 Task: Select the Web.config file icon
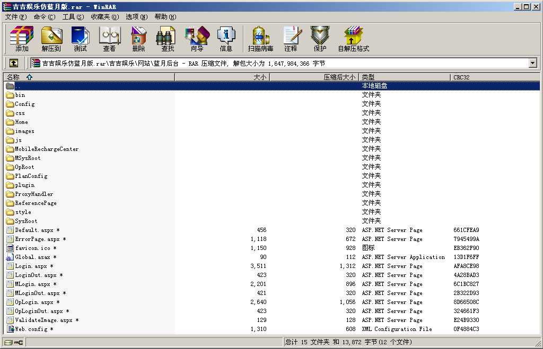pyautogui.click(x=10, y=329)
